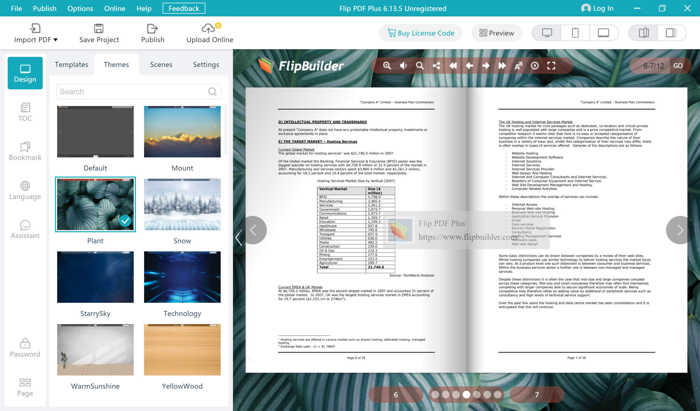Zoom in using the flipbook magnifier icon
The image size is (700, 411).
tap(387, 66)
